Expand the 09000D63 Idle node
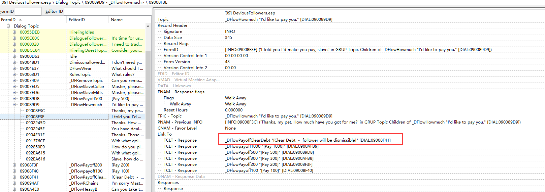The height and width of the screenshot is (192, 545). [14, 56]
